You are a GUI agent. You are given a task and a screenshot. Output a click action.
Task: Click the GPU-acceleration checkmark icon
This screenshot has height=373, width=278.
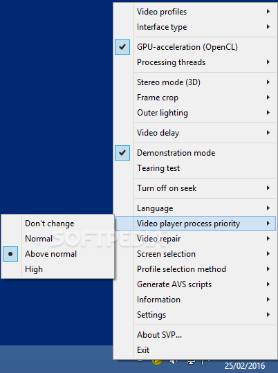point(122,47)
